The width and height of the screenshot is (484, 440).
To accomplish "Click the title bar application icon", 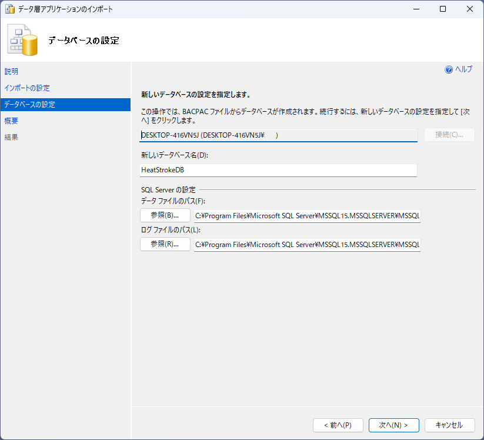I will 10,9.
